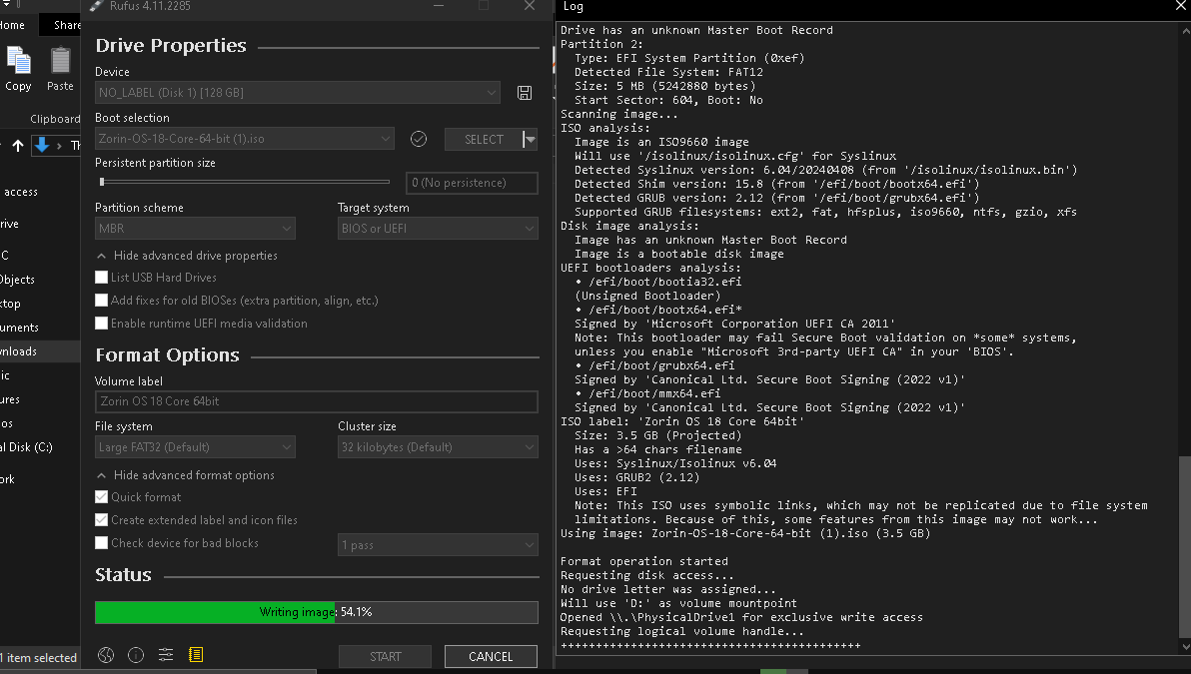1191x674 pixels.
Task: Open Rufus settings sliders icon
Action: click(x=166, y=655)
